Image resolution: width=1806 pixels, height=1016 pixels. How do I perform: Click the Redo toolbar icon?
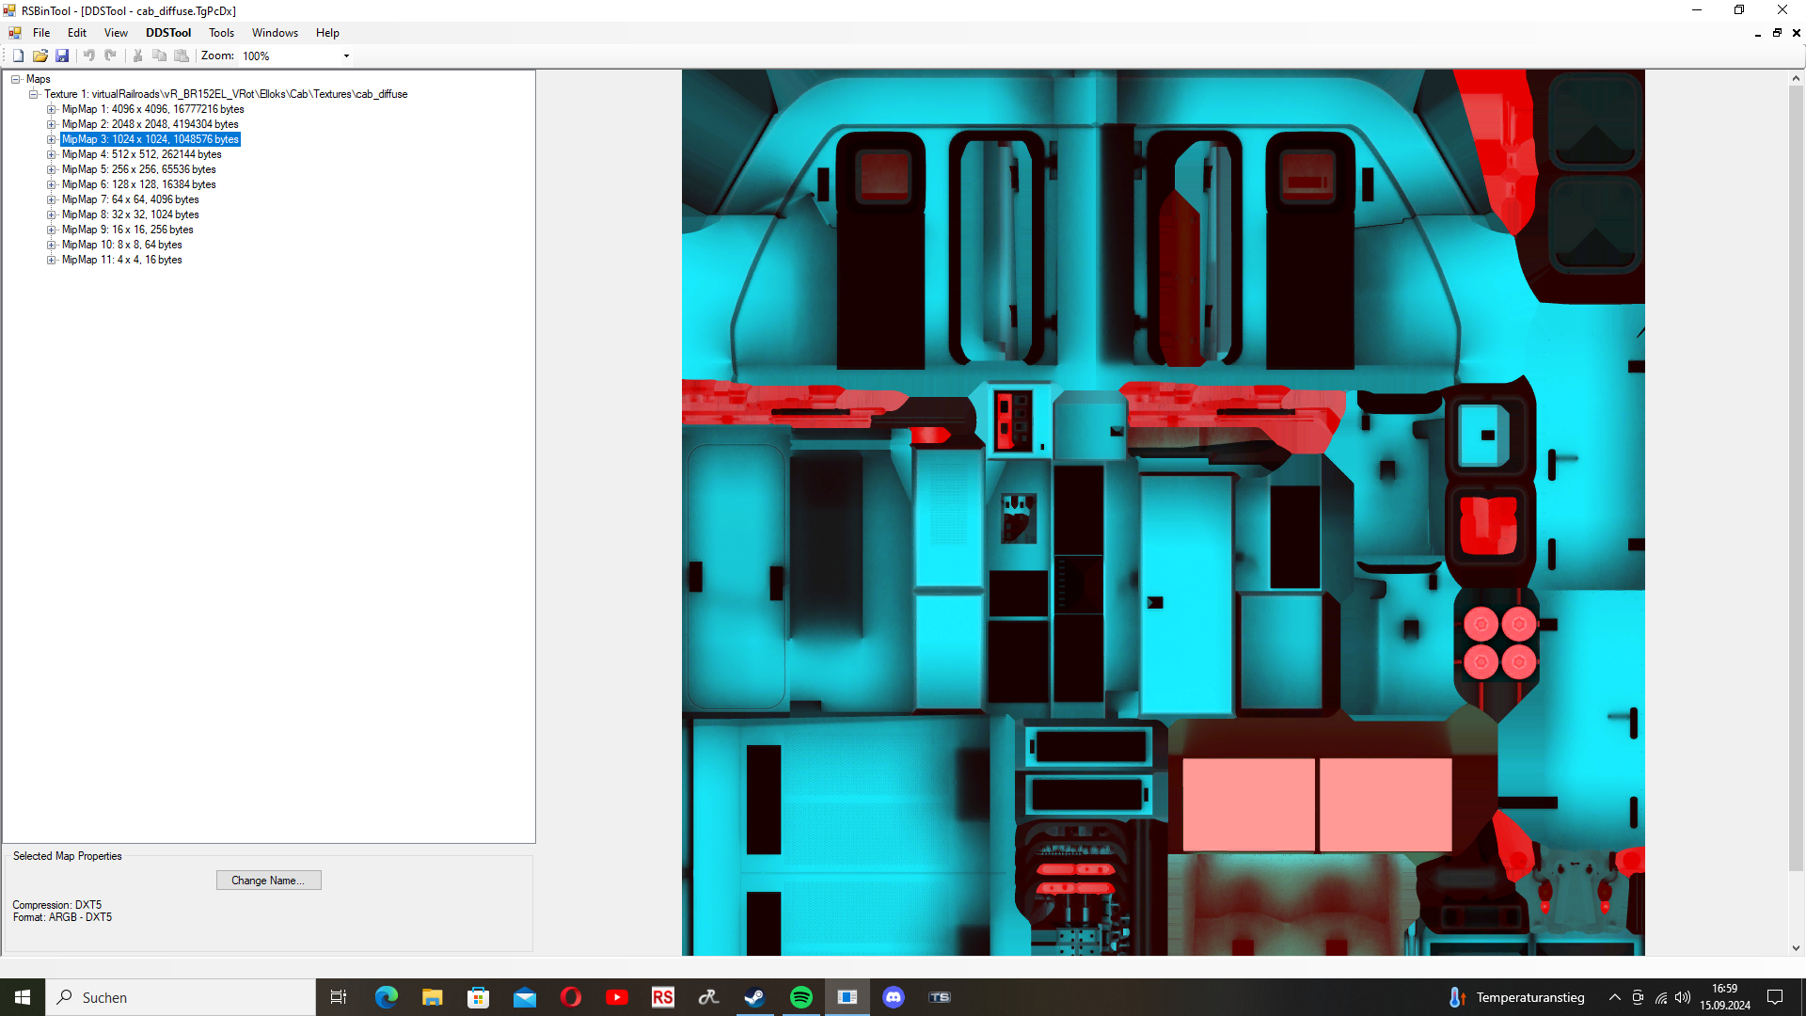[111, 56]
